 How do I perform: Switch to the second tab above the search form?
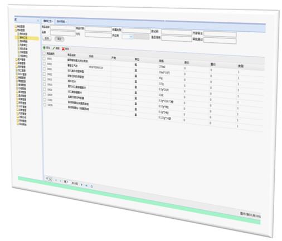pos(61,22)
